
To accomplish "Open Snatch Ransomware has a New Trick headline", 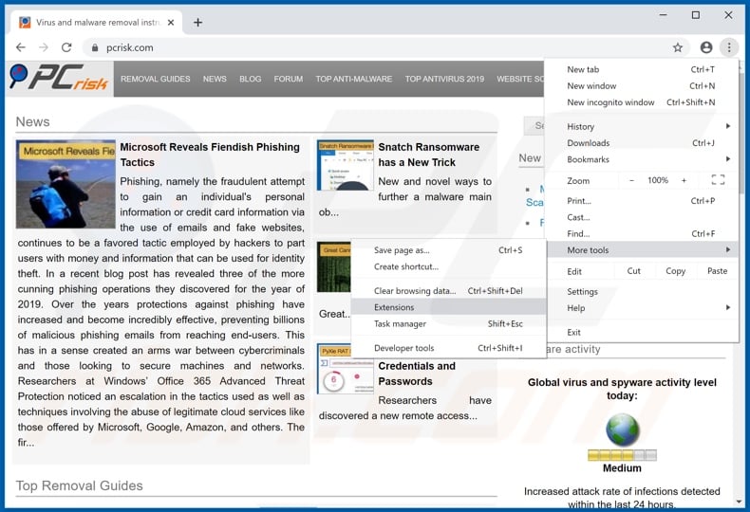I will [x=428, y=155].
